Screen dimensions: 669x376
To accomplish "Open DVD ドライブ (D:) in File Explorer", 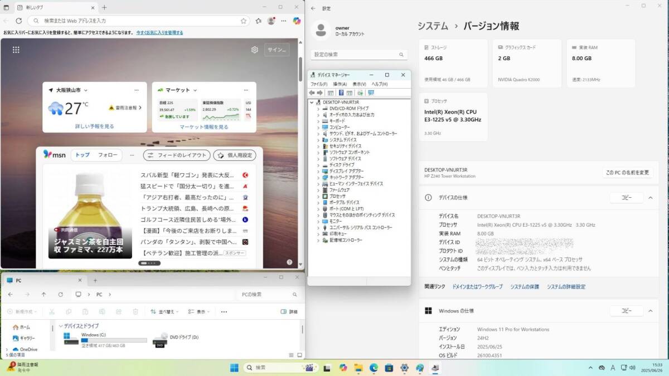I will pos(176,339).
